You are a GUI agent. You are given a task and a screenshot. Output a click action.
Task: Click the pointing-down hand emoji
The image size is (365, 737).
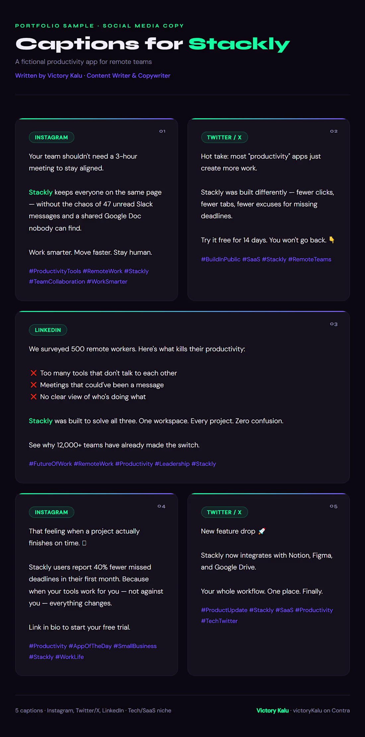(x=332, y=240)
